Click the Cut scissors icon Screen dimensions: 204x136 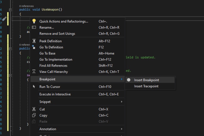(x=34, y=109)
